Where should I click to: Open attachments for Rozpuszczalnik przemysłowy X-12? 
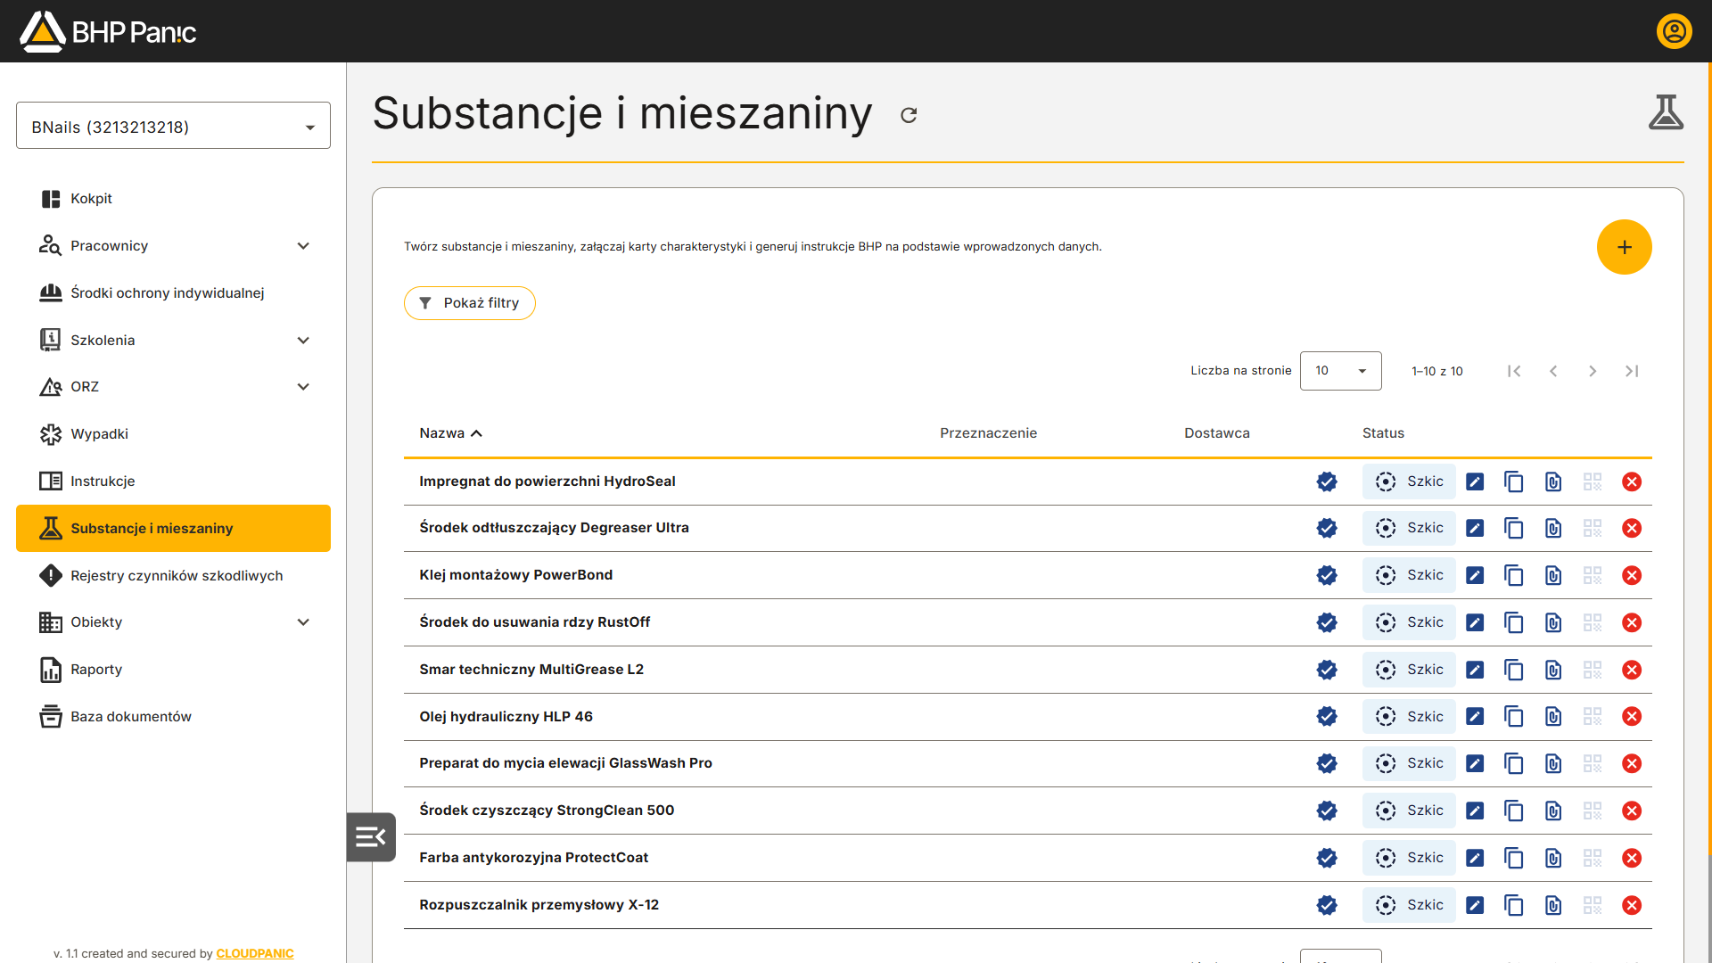[1553, 905]
